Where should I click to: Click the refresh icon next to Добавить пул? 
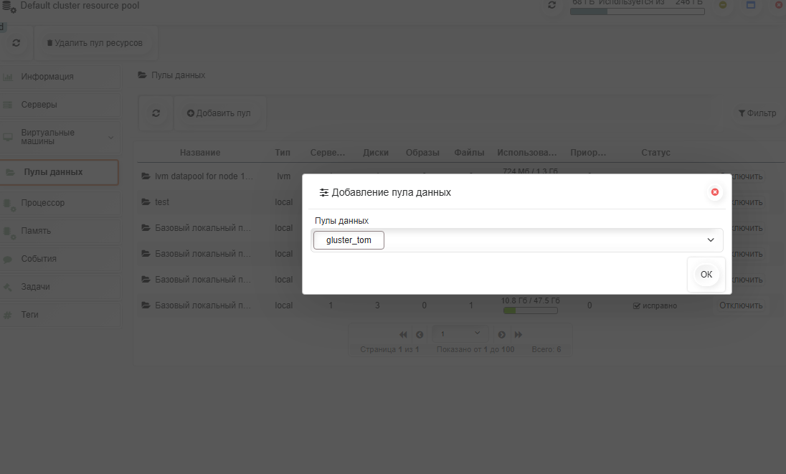(156, 113)
